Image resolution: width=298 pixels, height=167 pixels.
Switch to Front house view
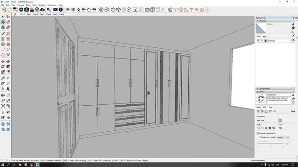78,9
